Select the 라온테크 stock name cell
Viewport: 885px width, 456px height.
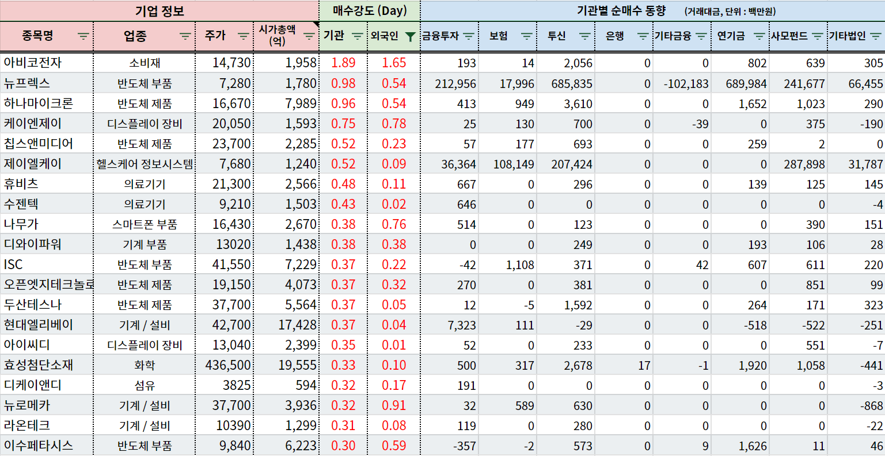(x=47, y=426)
